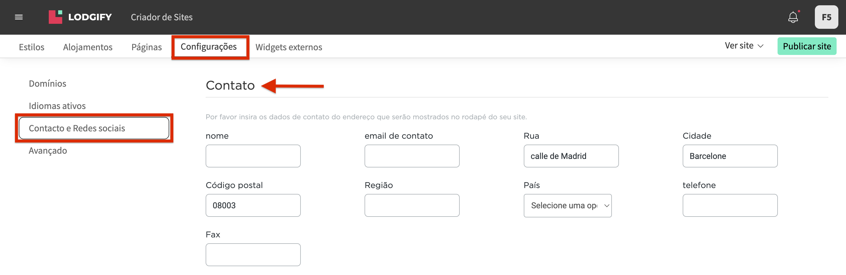Click the Publicar site button
This screenshot has width=846, height=275.
[x=807, y=46]
